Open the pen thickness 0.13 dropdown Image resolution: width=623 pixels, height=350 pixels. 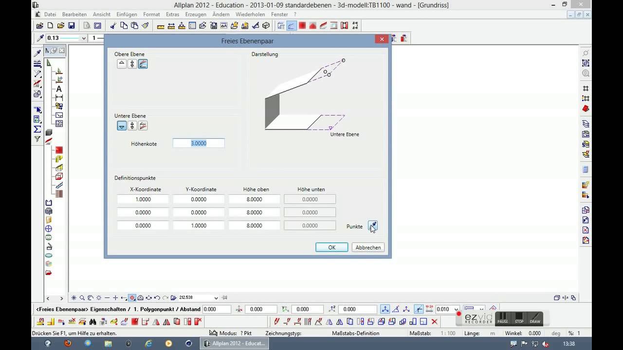[84, 38]
